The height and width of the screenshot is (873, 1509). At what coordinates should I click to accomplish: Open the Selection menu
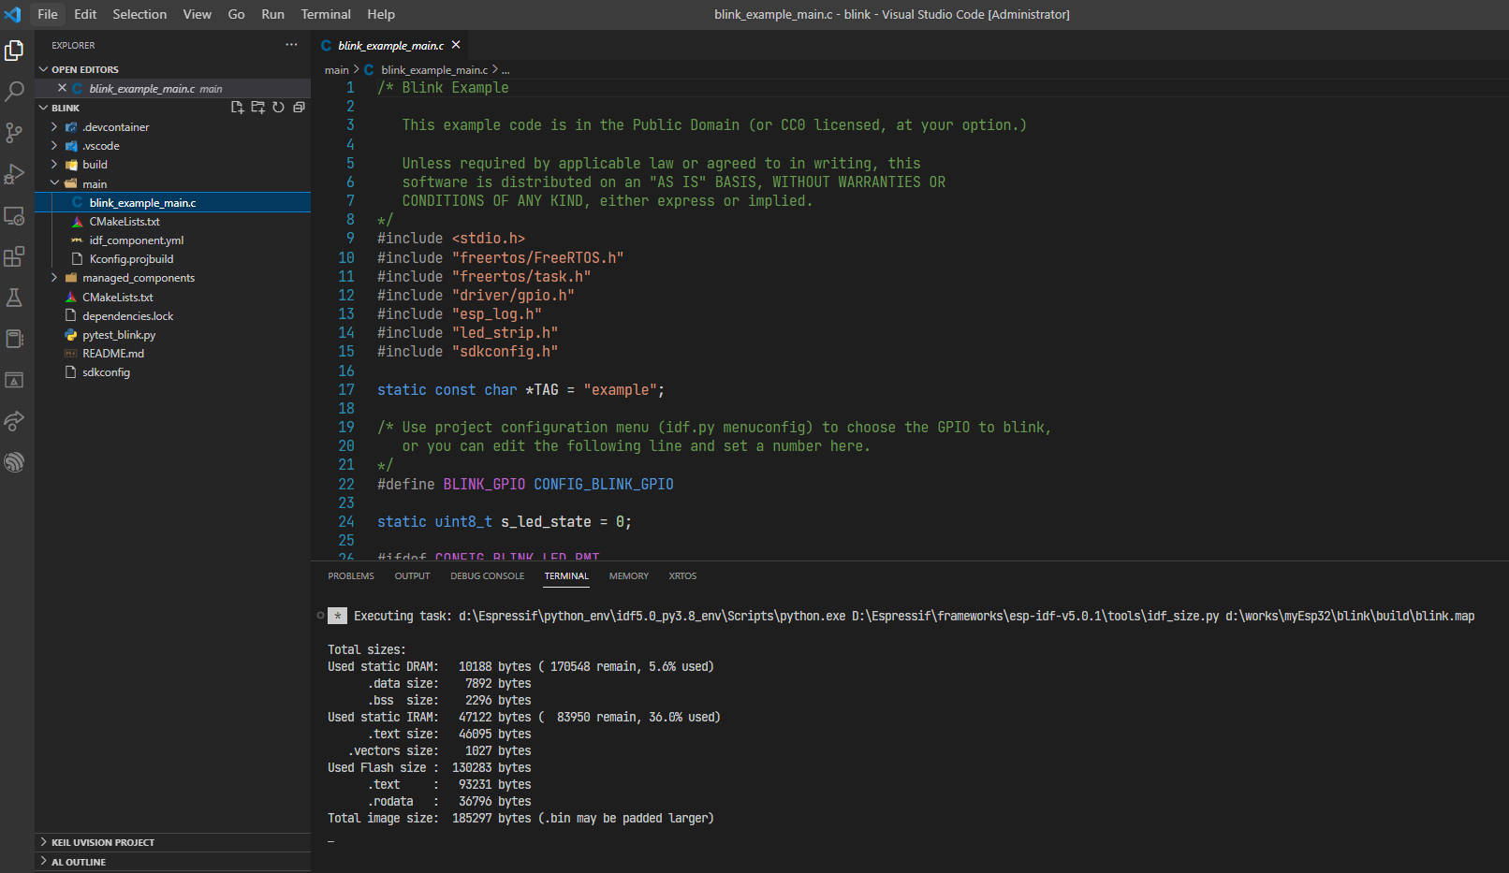point(139,14)
